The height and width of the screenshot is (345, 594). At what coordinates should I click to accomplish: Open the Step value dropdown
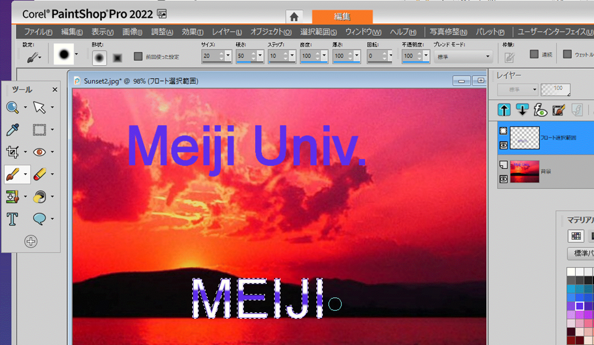[292, 56]
